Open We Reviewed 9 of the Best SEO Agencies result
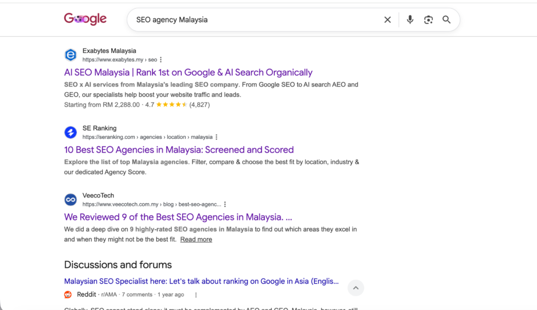The image size is (537, 310). [178, 217]
